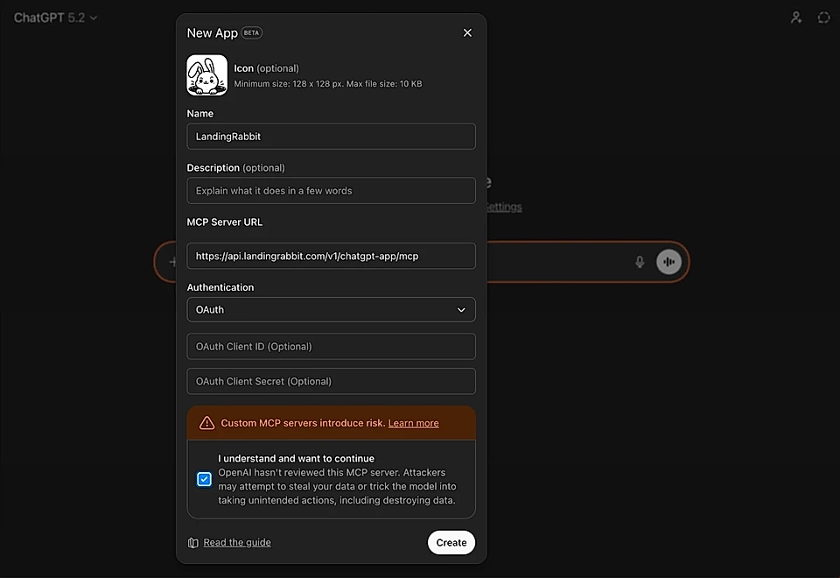The width and height of the screenshot is (840, 578).
Task: Click the BETA badge next to New App
Action: pyautogui.click(x=252, y=33)
